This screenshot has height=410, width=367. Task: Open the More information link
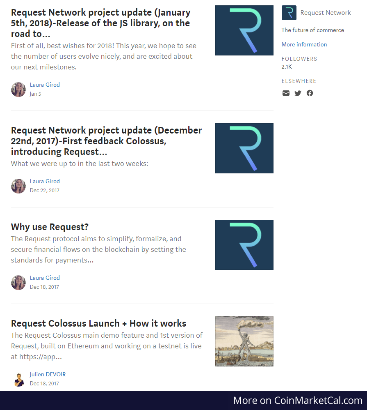pos(304,44)
